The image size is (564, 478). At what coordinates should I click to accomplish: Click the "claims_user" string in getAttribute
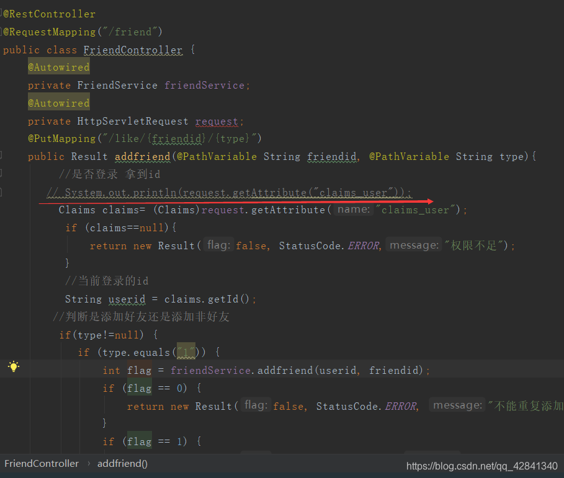[x=417, y=210]
